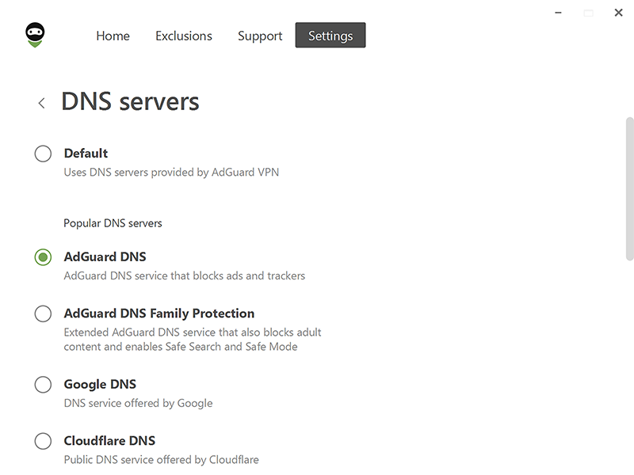Open the Support tab

[260, 36]
